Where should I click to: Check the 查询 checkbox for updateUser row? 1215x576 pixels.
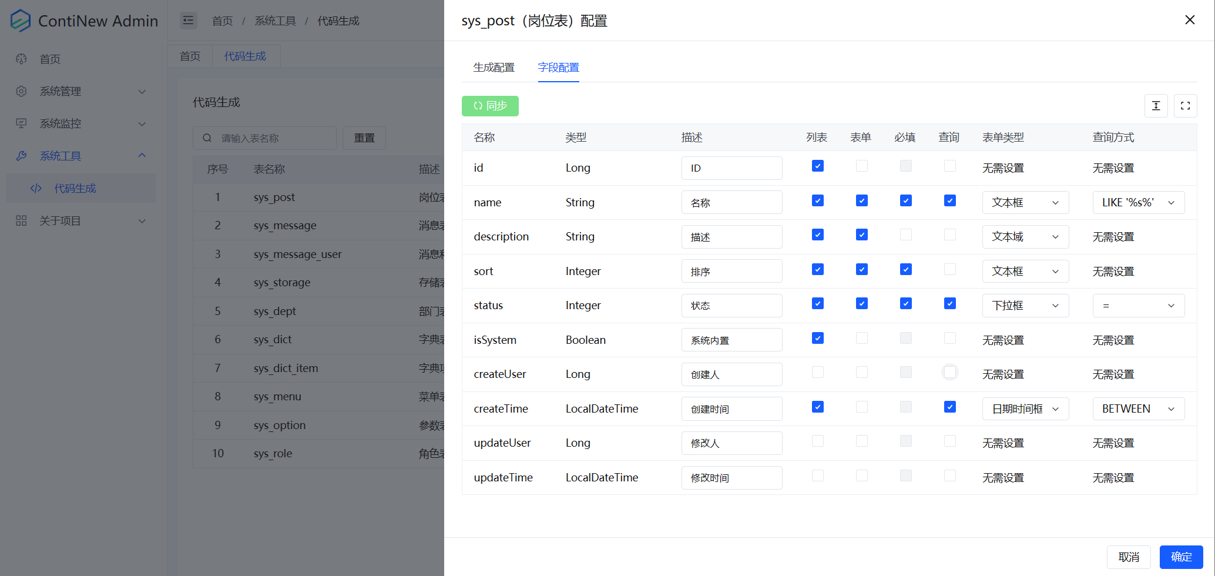point(949,441)
